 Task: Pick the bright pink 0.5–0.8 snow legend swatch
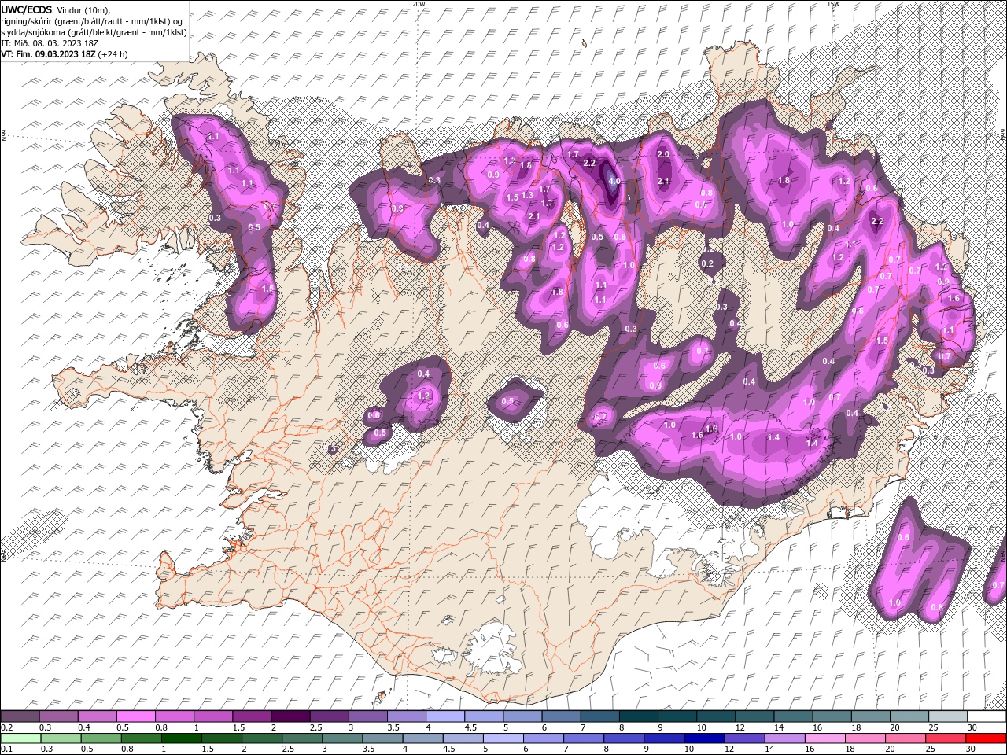coord(135,716)
